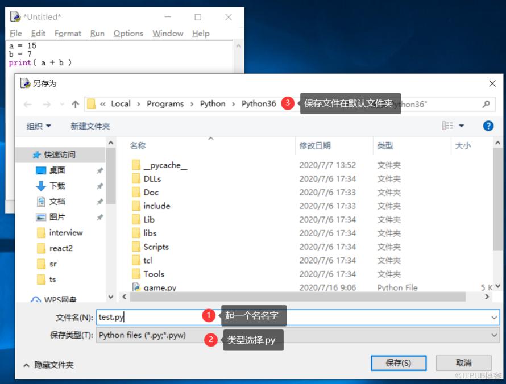This screenshot has width=506, height=384.
Task: Select react2 folder in navigation pane
Action: 61,248
